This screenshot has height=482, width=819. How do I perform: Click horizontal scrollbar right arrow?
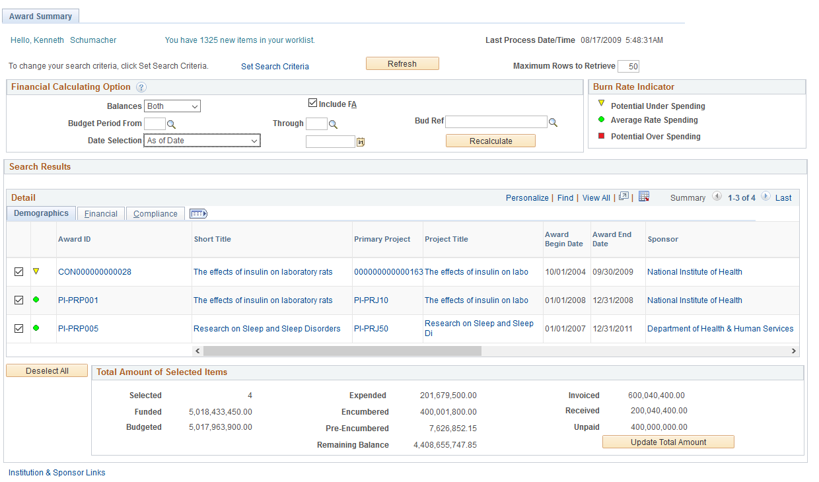[x=794, y=351]
